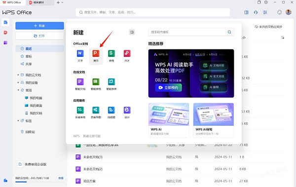
Task: Expand the 我的云文档 tree node
Action: pyautogui.click(x=18, y=75)
